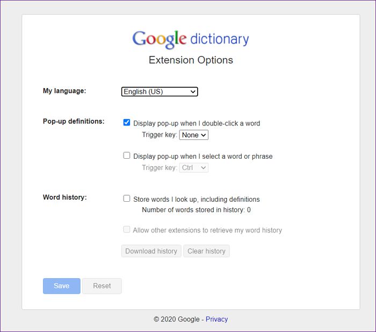Uncheck display pop-up on double-click
Image resolution: width=376 pixels, height=332 pixels.
coord(127,123)
